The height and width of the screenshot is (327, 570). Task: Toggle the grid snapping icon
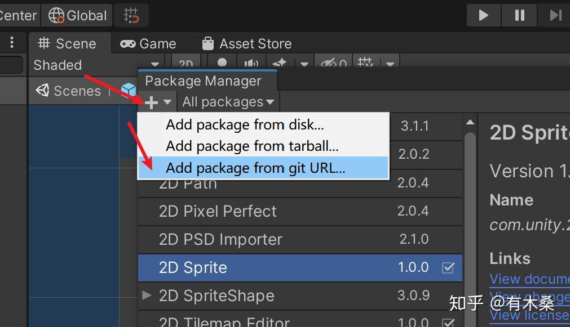[x=131, y=15]
